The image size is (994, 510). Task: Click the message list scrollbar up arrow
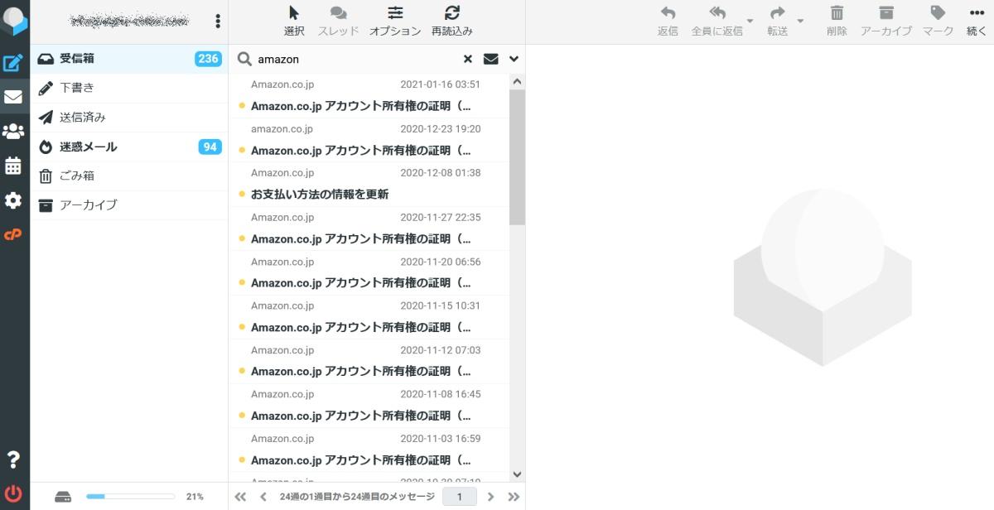pyautogui.click(x=517, y=81)
